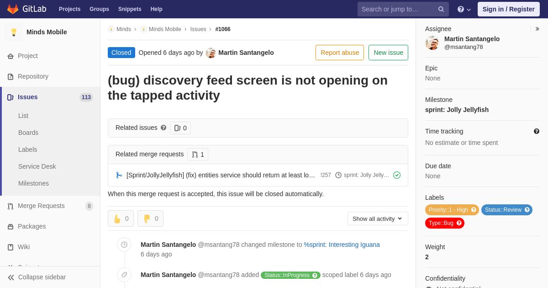The image size is (548, 288).
Task: Open the Groups menu
Action: click(x=99, y=9)
